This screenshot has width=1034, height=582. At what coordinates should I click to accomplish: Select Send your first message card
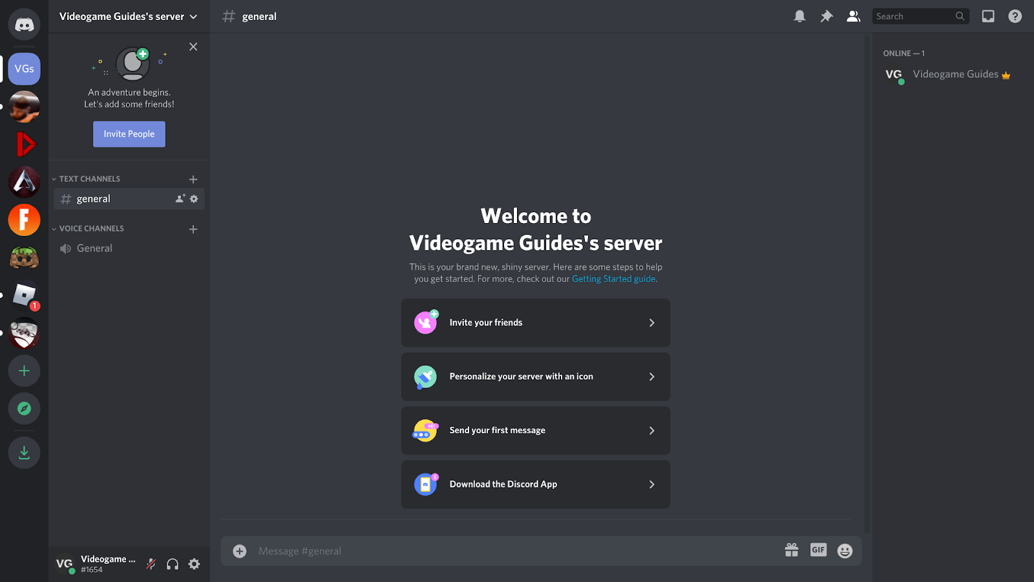tap(536, 431)
